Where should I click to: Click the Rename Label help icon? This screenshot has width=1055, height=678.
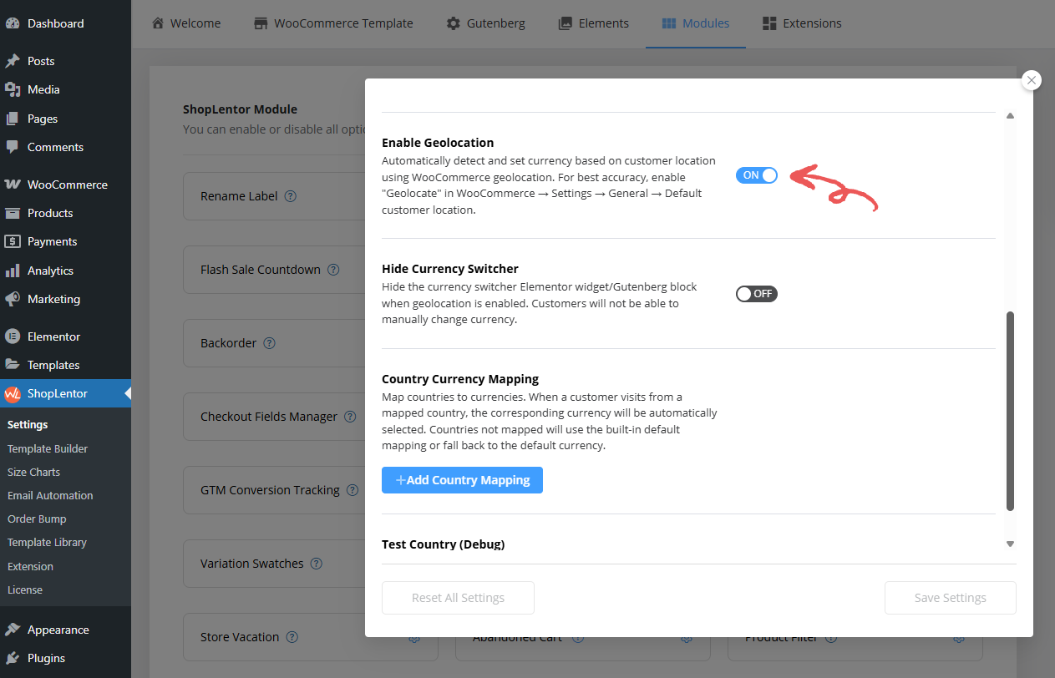[x=290, y=195]
